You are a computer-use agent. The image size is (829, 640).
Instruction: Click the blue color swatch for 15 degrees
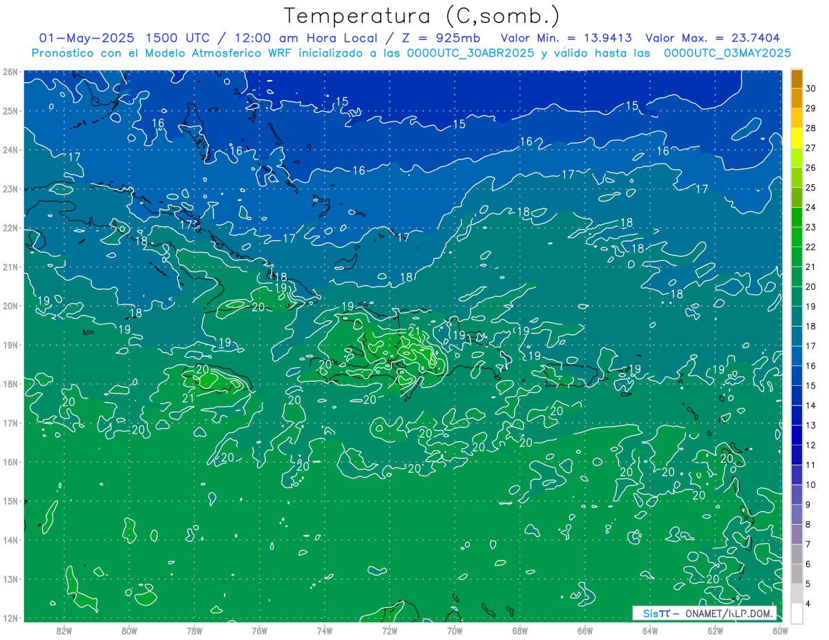point(797,376)
